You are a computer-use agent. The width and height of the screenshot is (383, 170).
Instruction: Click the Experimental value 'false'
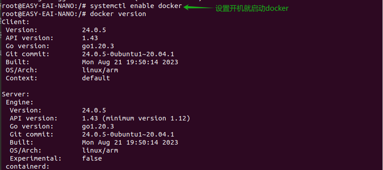click(92, 158)
